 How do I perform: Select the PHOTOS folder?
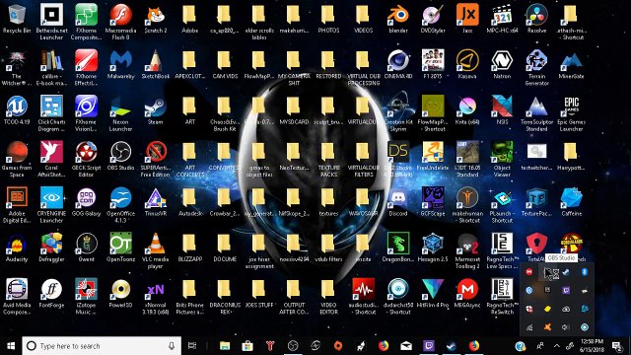coord(328,19)
